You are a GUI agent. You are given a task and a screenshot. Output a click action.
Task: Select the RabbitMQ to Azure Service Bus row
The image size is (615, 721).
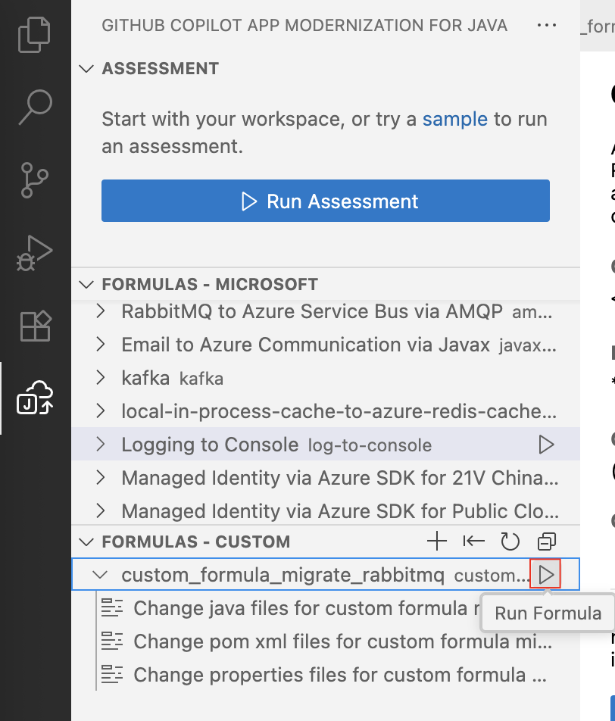(326, 311)
